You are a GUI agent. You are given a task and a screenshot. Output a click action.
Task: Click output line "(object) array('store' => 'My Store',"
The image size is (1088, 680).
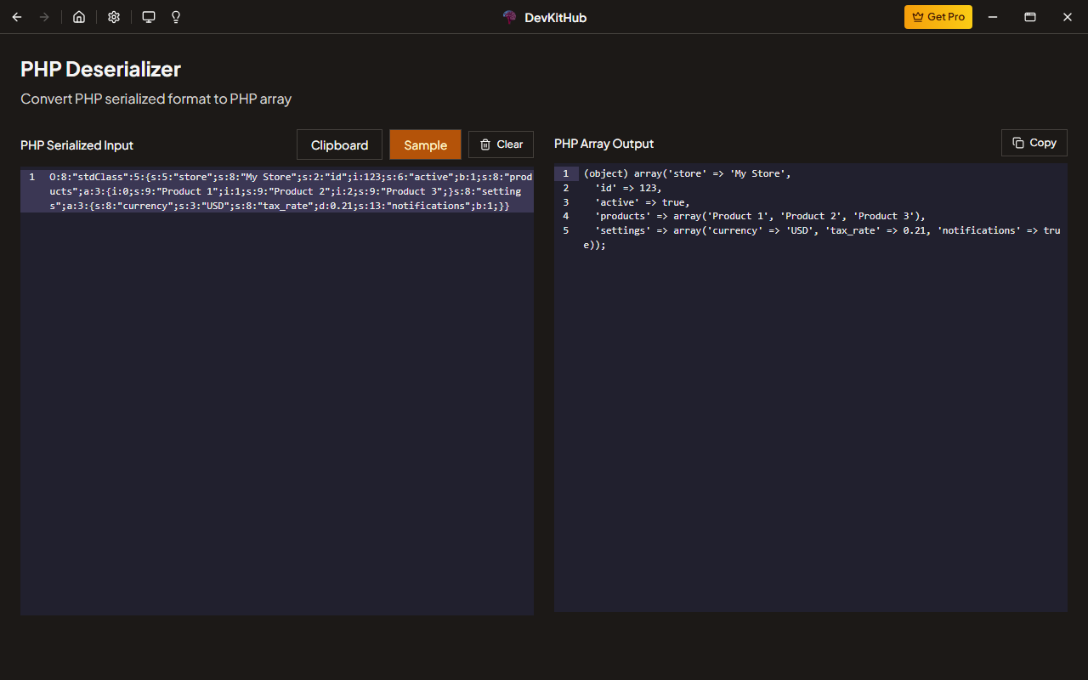point(687,173)
